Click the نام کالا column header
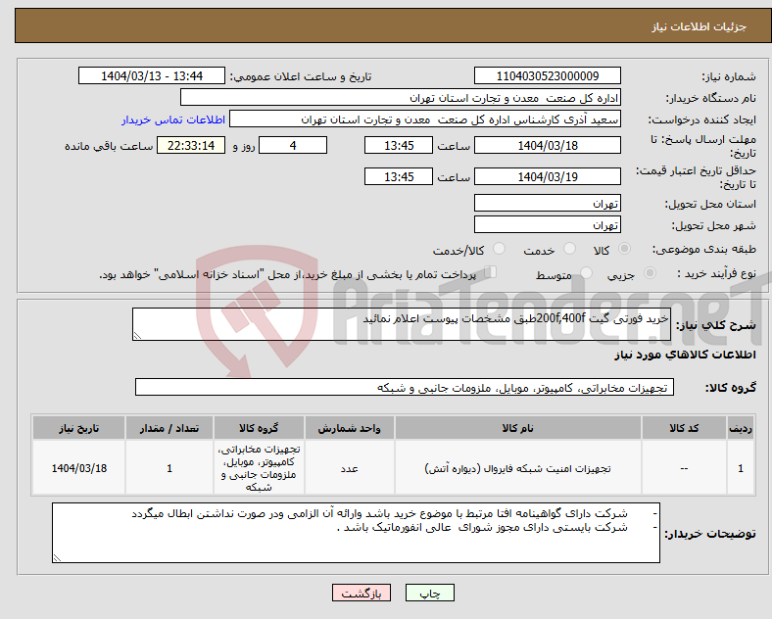The width and height of the screenshot is (772, 619). [518, 428]
